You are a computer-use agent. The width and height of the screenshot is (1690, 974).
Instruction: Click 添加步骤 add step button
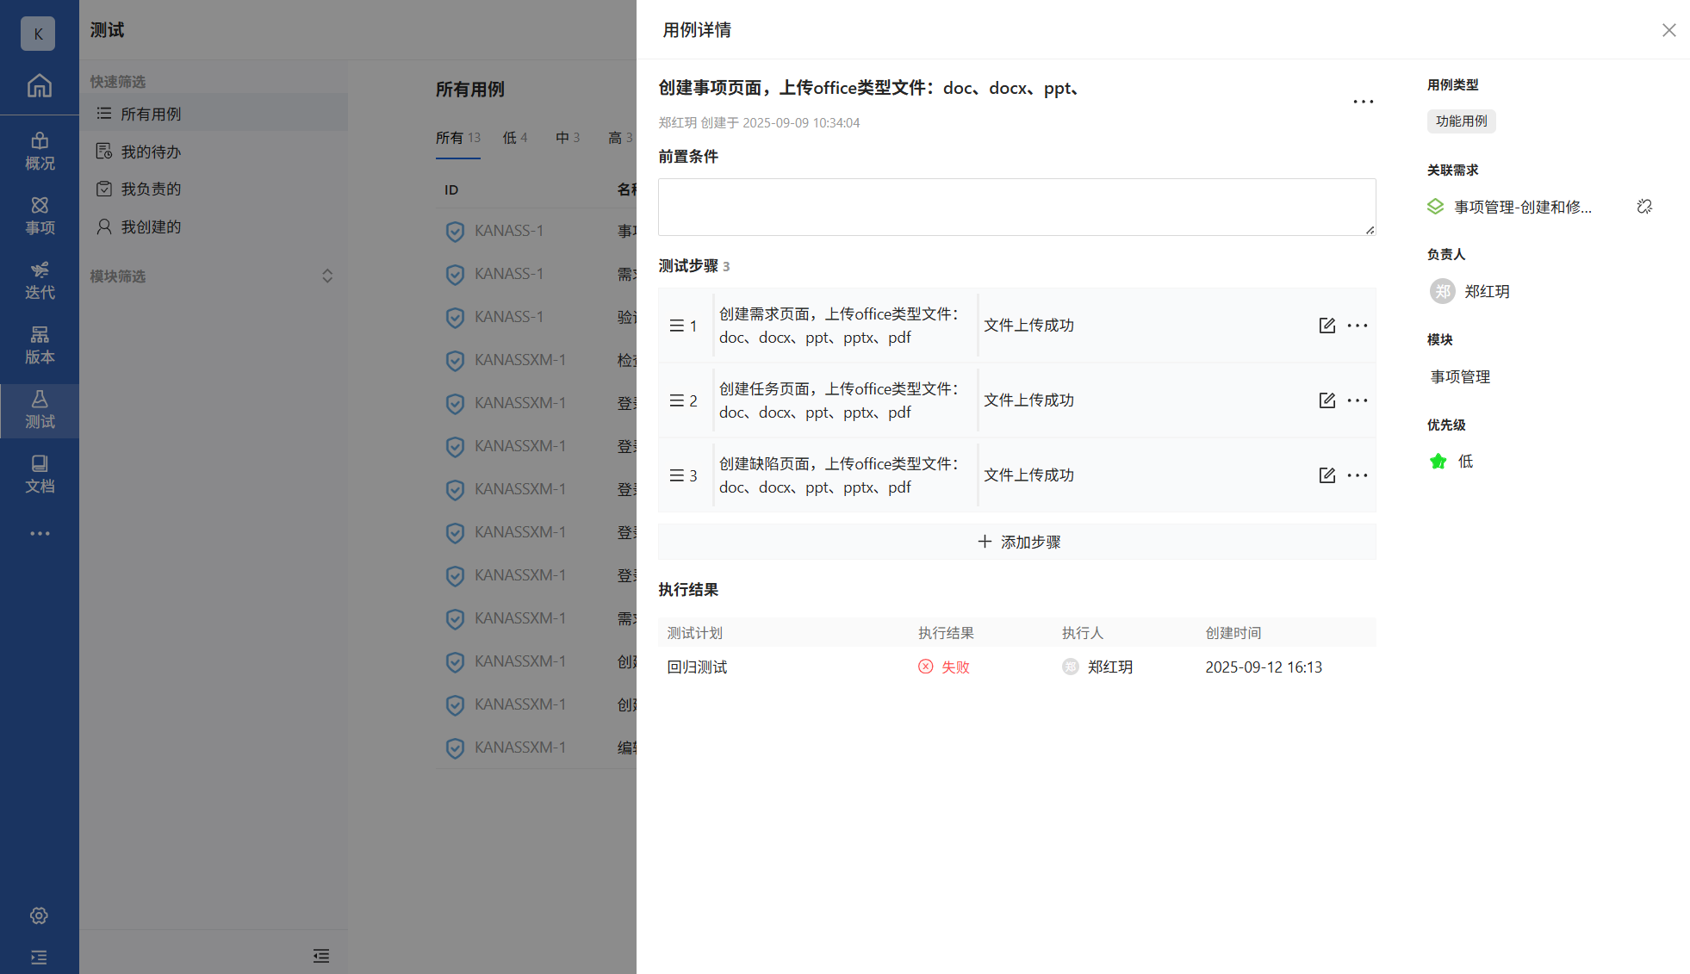click(x=1017, y=542)
